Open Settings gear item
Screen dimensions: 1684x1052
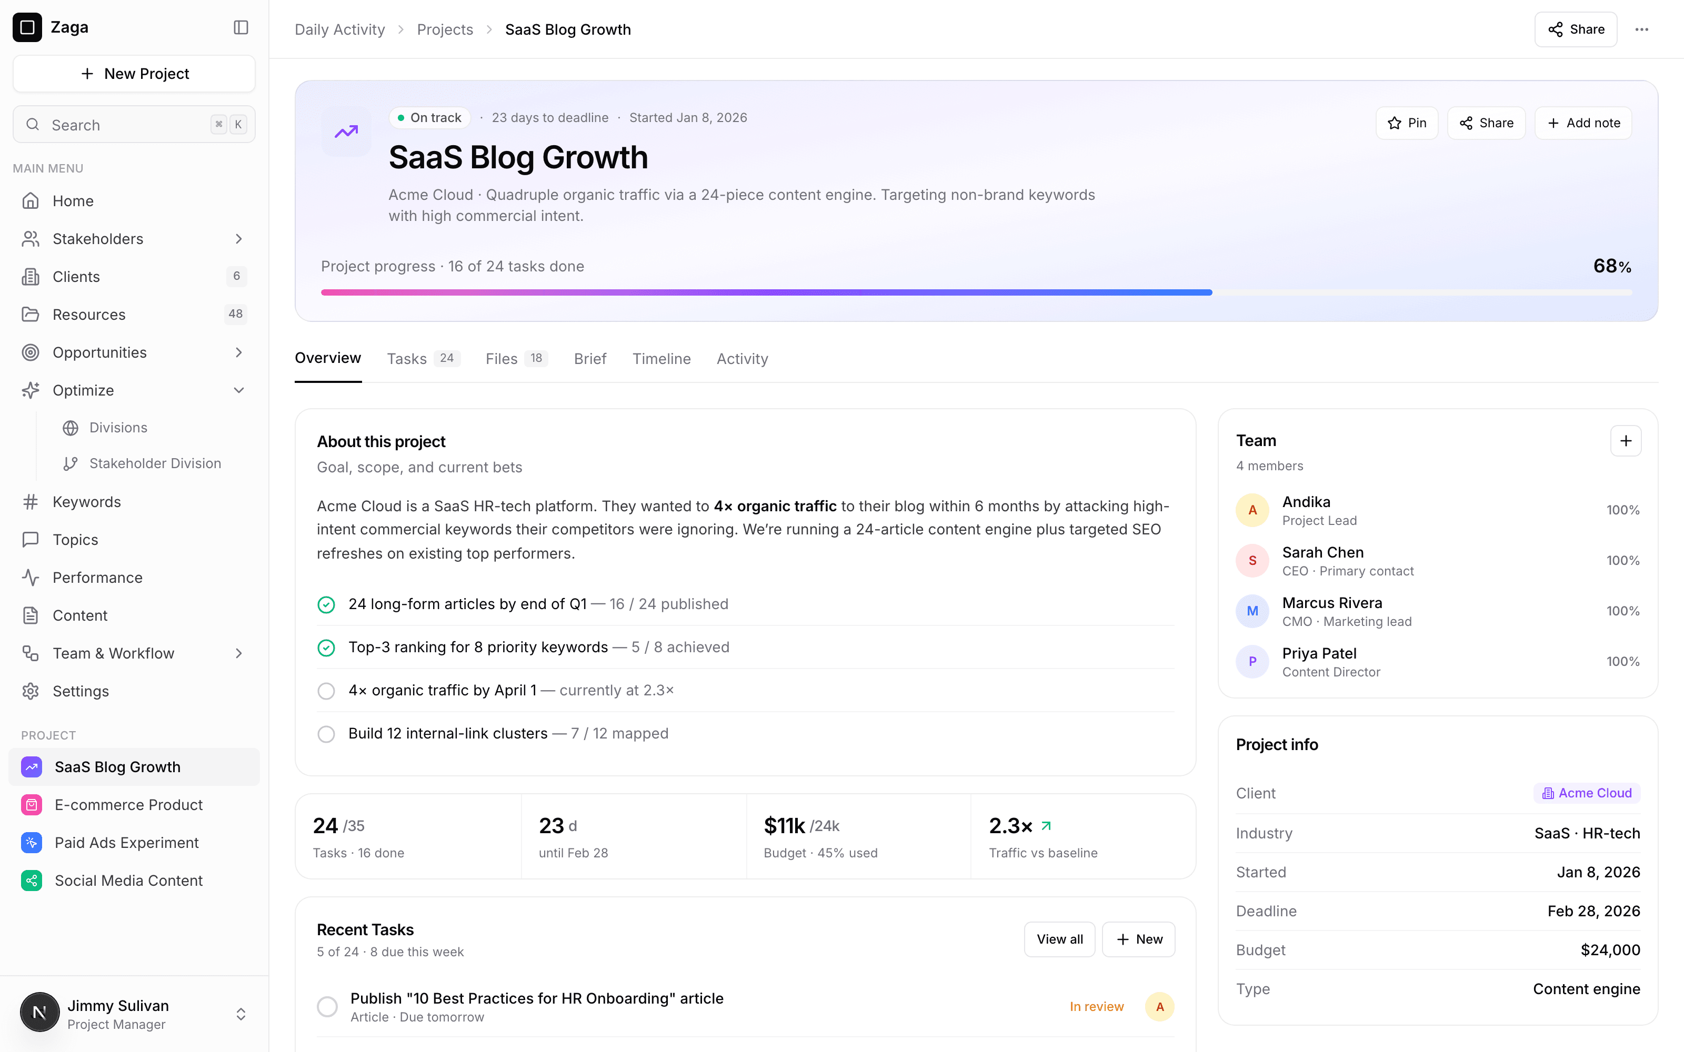point(134,692)
